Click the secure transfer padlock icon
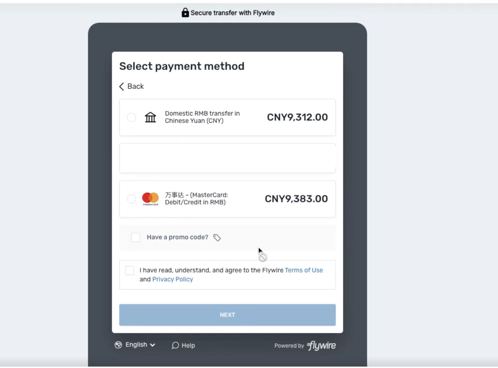Screen dimensions: 498x368 pos(185,13)
